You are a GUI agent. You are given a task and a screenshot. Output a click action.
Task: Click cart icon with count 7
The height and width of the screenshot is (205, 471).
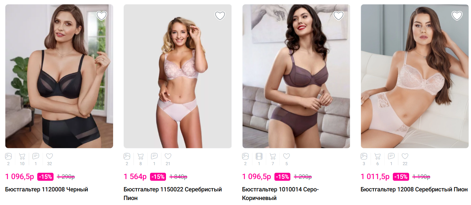pos(273,156)
